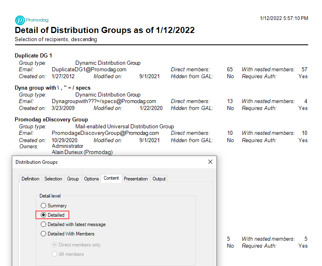The image size is (322, 266).
Task: Select Direct members only radio button
Action: (76, 245)
